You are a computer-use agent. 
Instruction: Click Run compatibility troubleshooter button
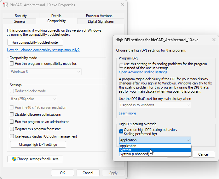pyautogui.click(x=35, y=42)
